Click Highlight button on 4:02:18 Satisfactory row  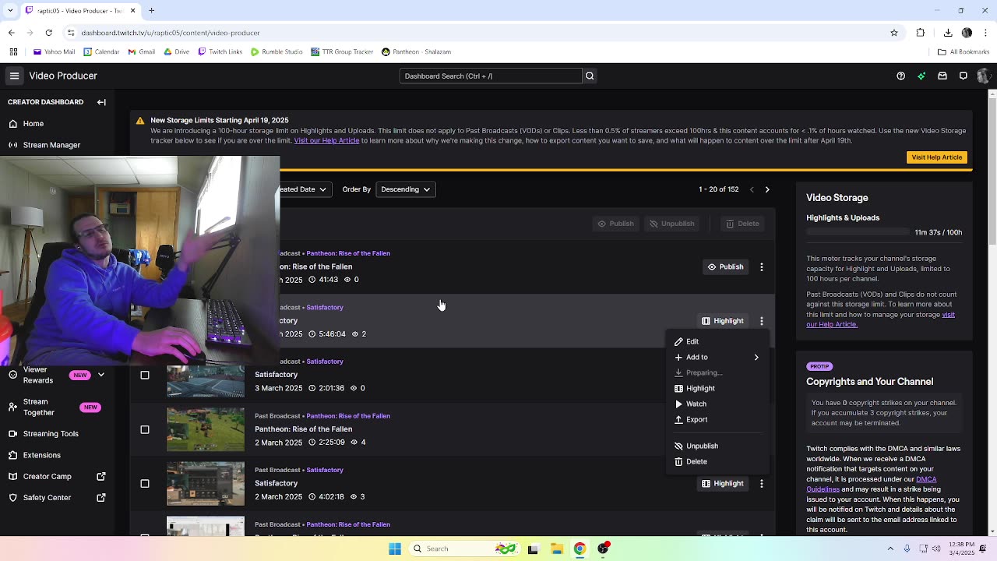point(723,483)
